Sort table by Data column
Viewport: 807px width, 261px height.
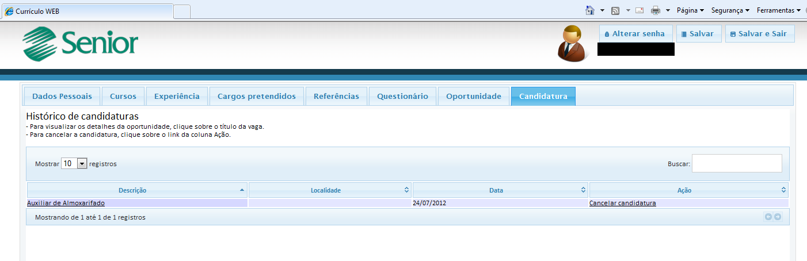click(500, 190)
